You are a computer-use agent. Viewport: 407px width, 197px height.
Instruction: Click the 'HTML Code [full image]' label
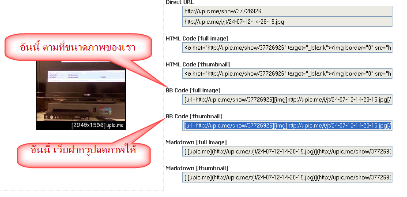(197, 39)
